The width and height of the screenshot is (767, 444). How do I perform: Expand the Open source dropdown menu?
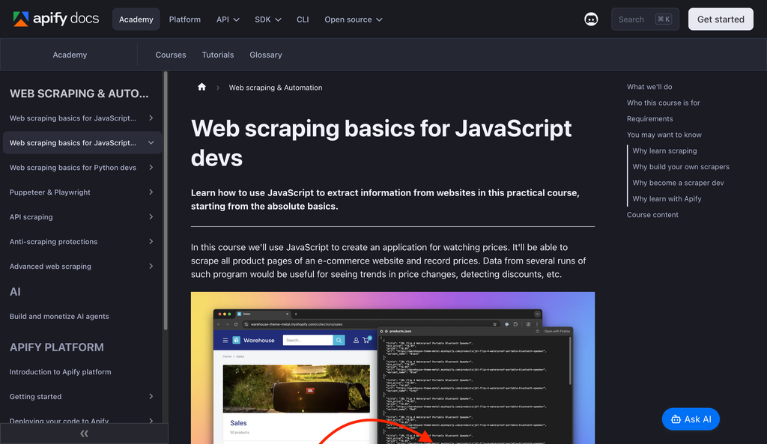354,19
